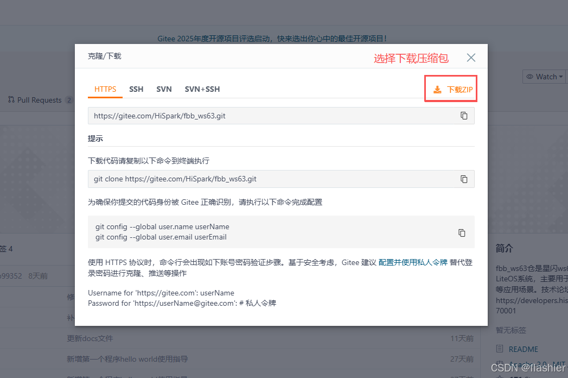The image size is (568, 378).
Task: Open the 新增第一个程序hello world使用指导 commit
Action: [x=127, y=359]
